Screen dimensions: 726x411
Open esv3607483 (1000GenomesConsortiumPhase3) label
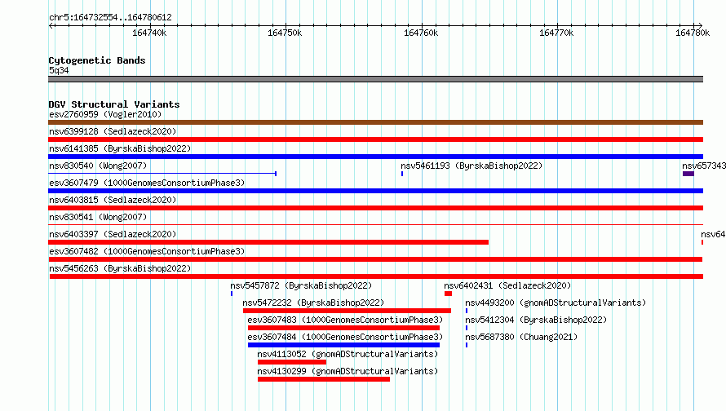pos(345,320)
